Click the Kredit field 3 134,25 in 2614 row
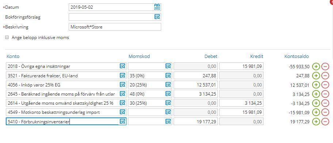This screenshot has height=143, width=333. [x=241, y=103]
